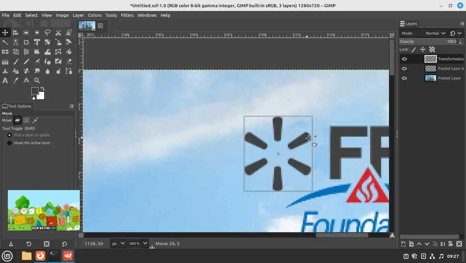Open the px unit dropdown in status bar
The image size is (466, 263).
click(x=118, y=243)
